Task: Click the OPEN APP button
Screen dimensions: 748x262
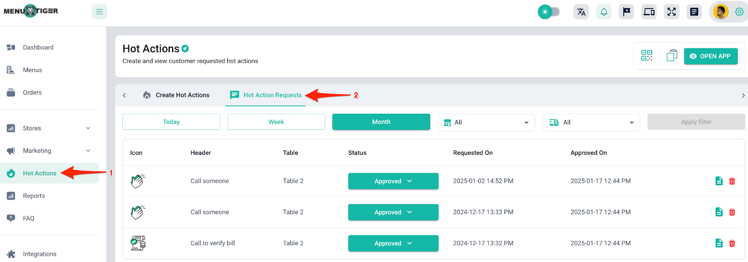Action: pos(711,56)
